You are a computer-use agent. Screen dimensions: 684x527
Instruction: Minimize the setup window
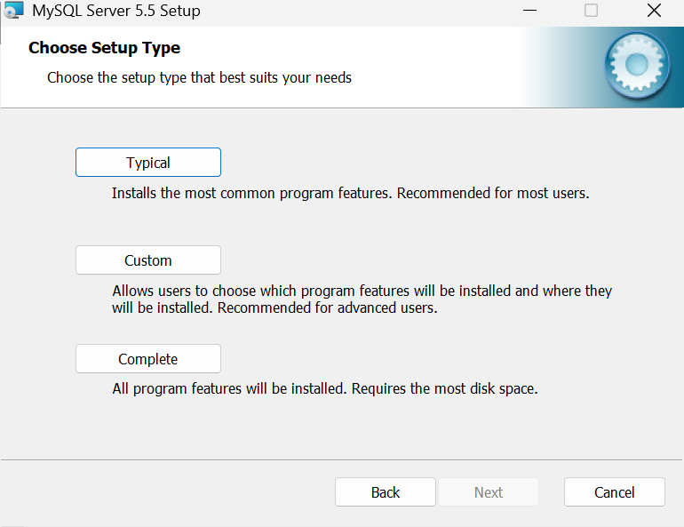(530, 12)
